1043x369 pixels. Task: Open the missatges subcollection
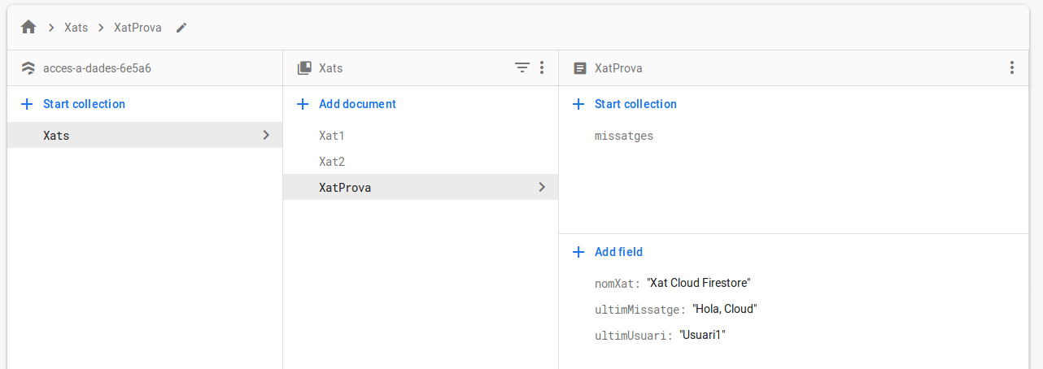tap(624, 136)
